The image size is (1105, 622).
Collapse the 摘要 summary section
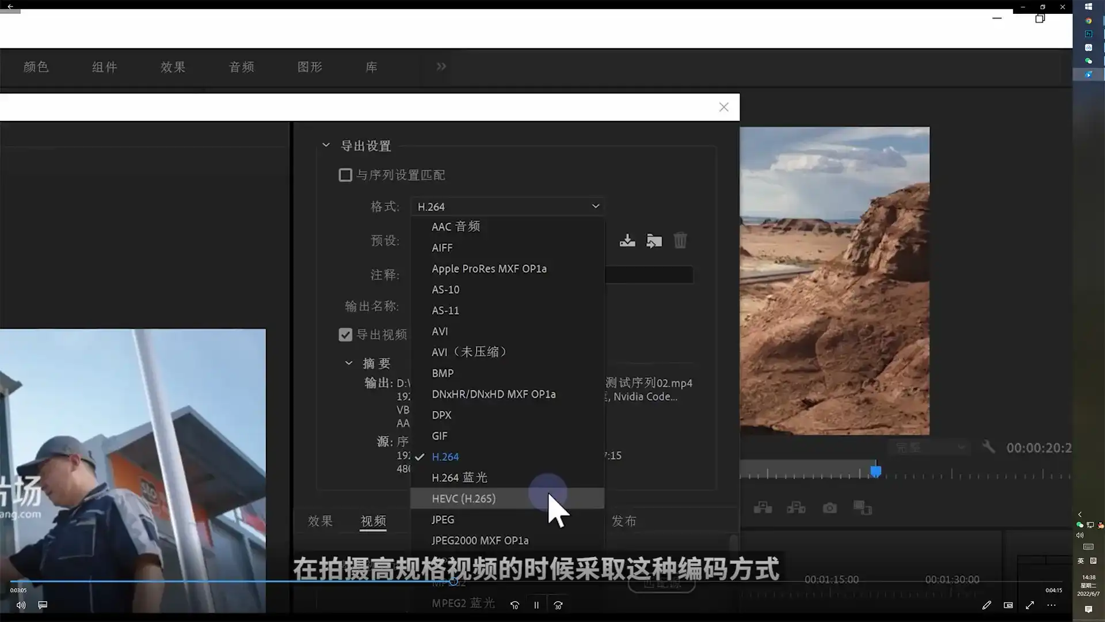pos(348,363)
